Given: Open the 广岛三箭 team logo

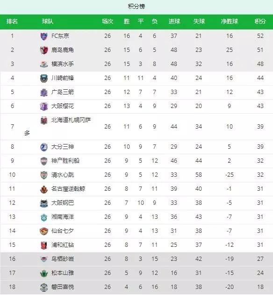Looking at the screenshot, I should pyautogui.click(x=44, y=93).
